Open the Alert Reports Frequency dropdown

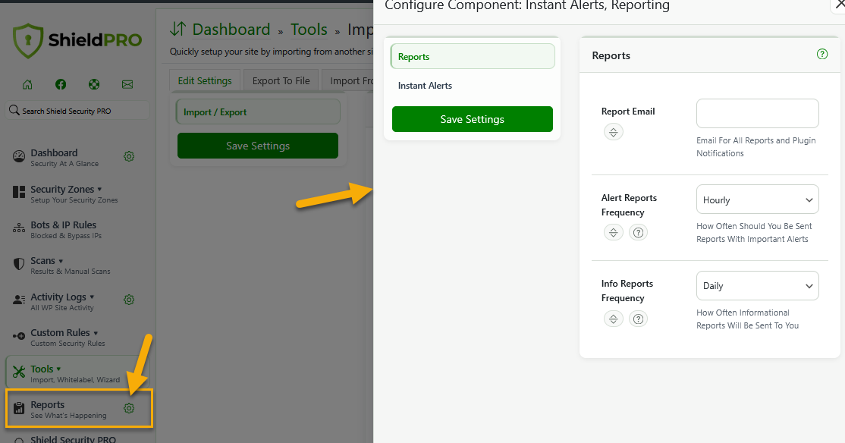(x=757, y=200)
